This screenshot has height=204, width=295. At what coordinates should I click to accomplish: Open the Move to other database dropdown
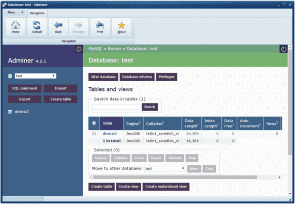point(165,168)
